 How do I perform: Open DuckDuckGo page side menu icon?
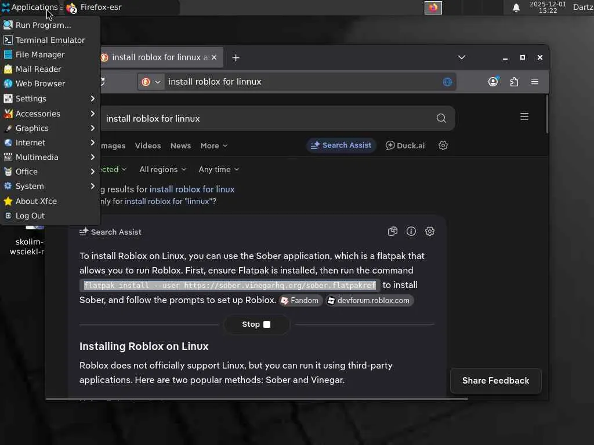coord(524,116)
